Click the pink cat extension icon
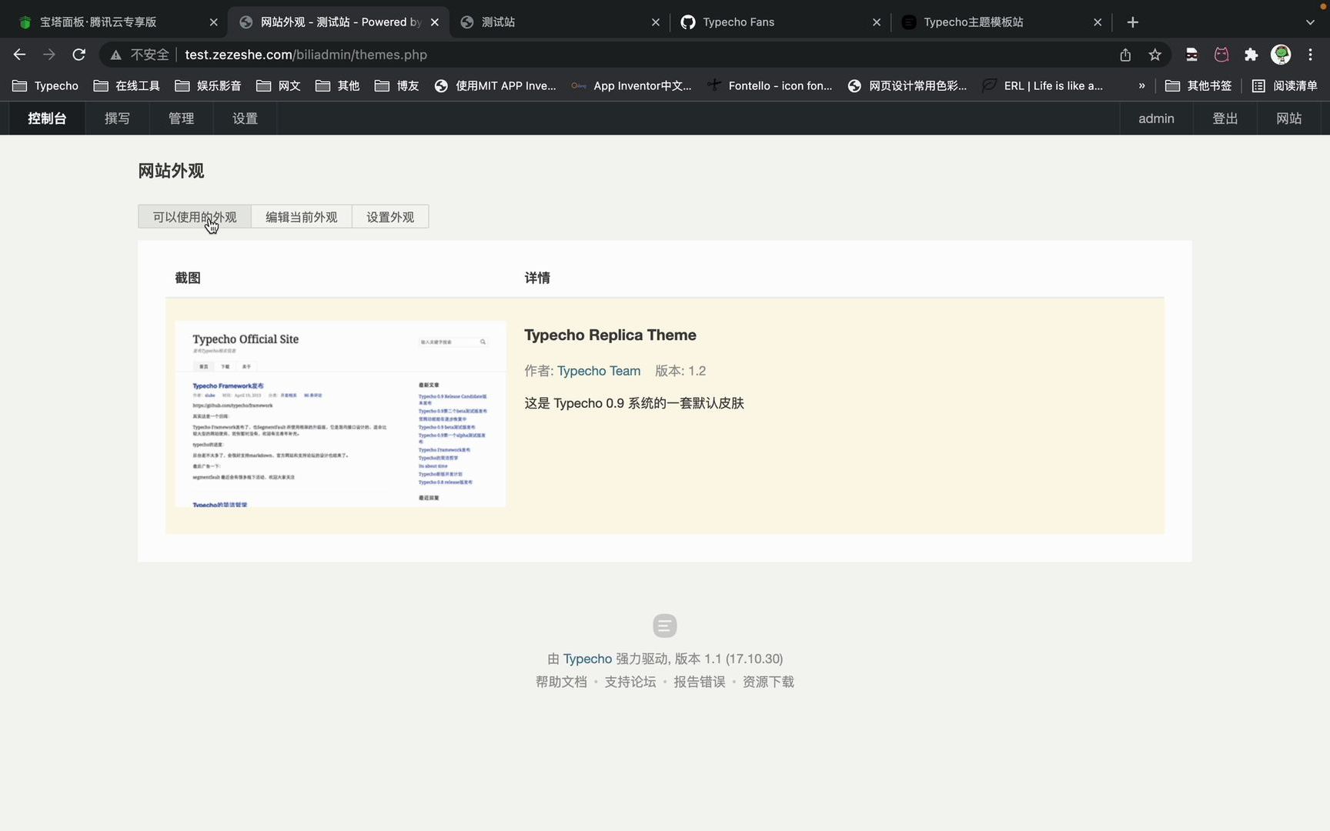 [x=1221, y=55]
